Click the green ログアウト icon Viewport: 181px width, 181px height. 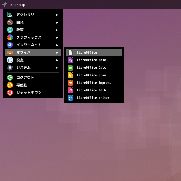10,78
